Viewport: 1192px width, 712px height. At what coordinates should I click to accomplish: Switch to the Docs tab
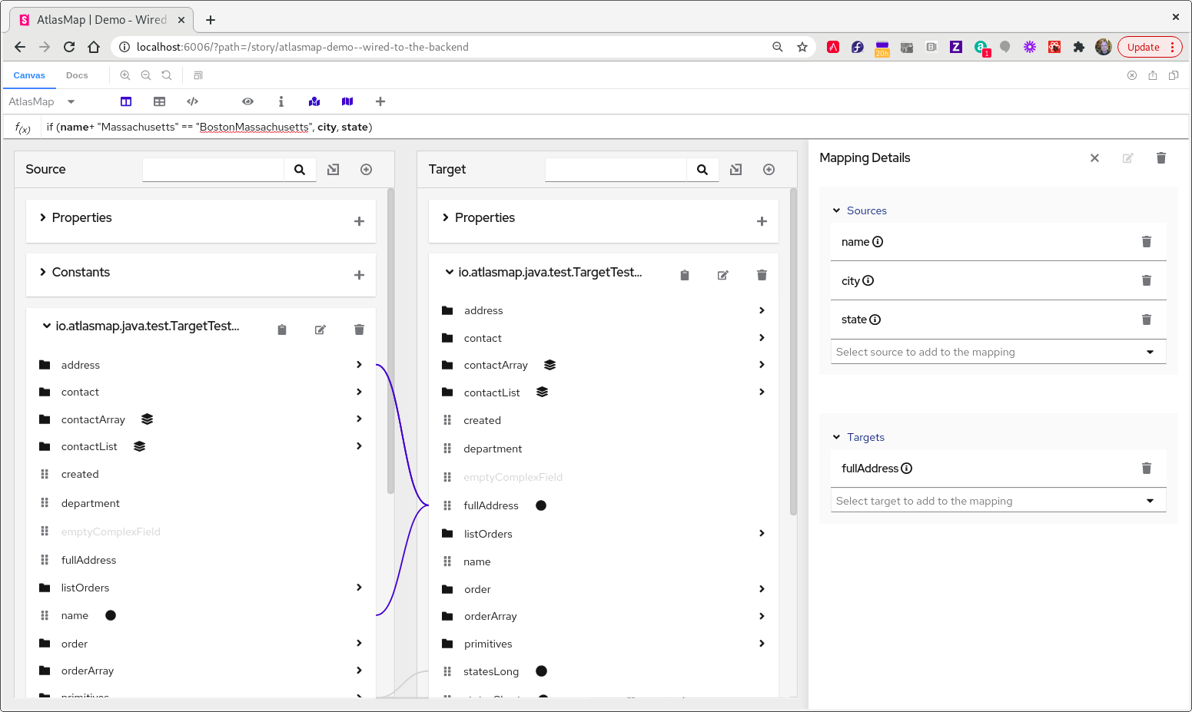[x=77, y=75]
